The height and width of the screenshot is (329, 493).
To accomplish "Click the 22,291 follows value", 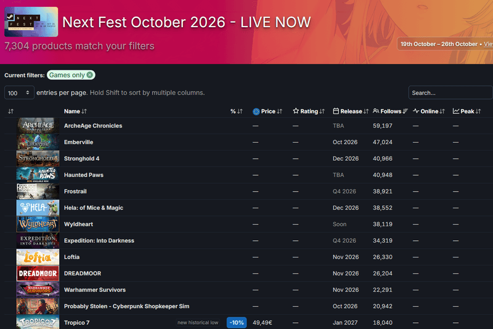I will click(383, 290).
